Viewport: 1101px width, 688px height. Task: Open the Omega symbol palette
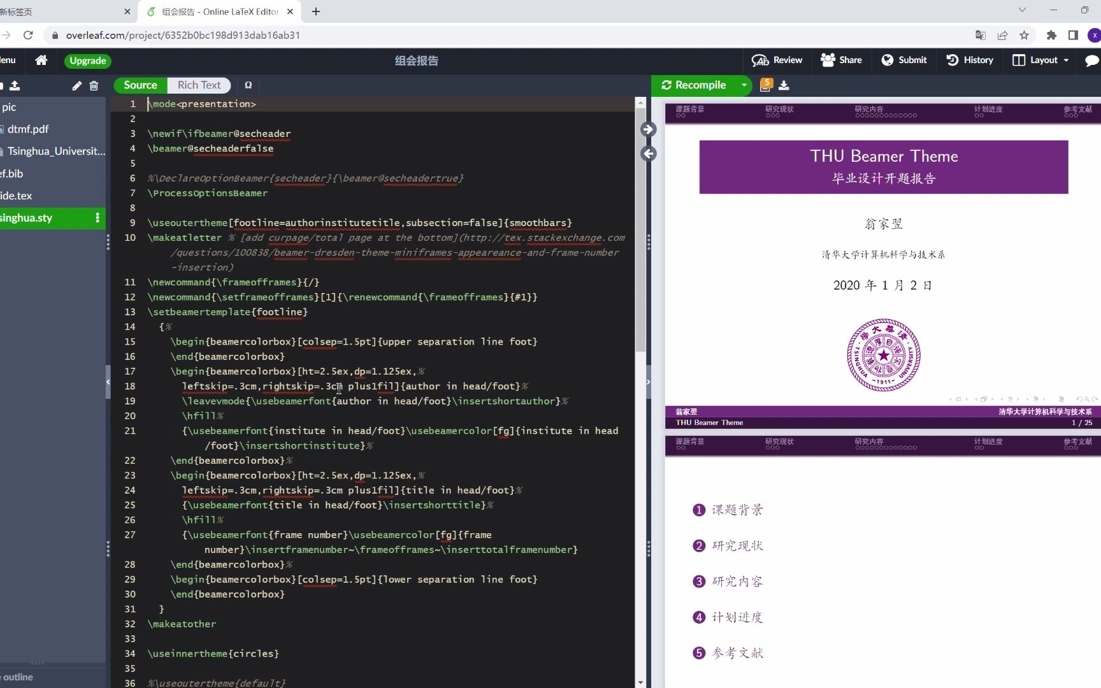(x=248, y=85)
